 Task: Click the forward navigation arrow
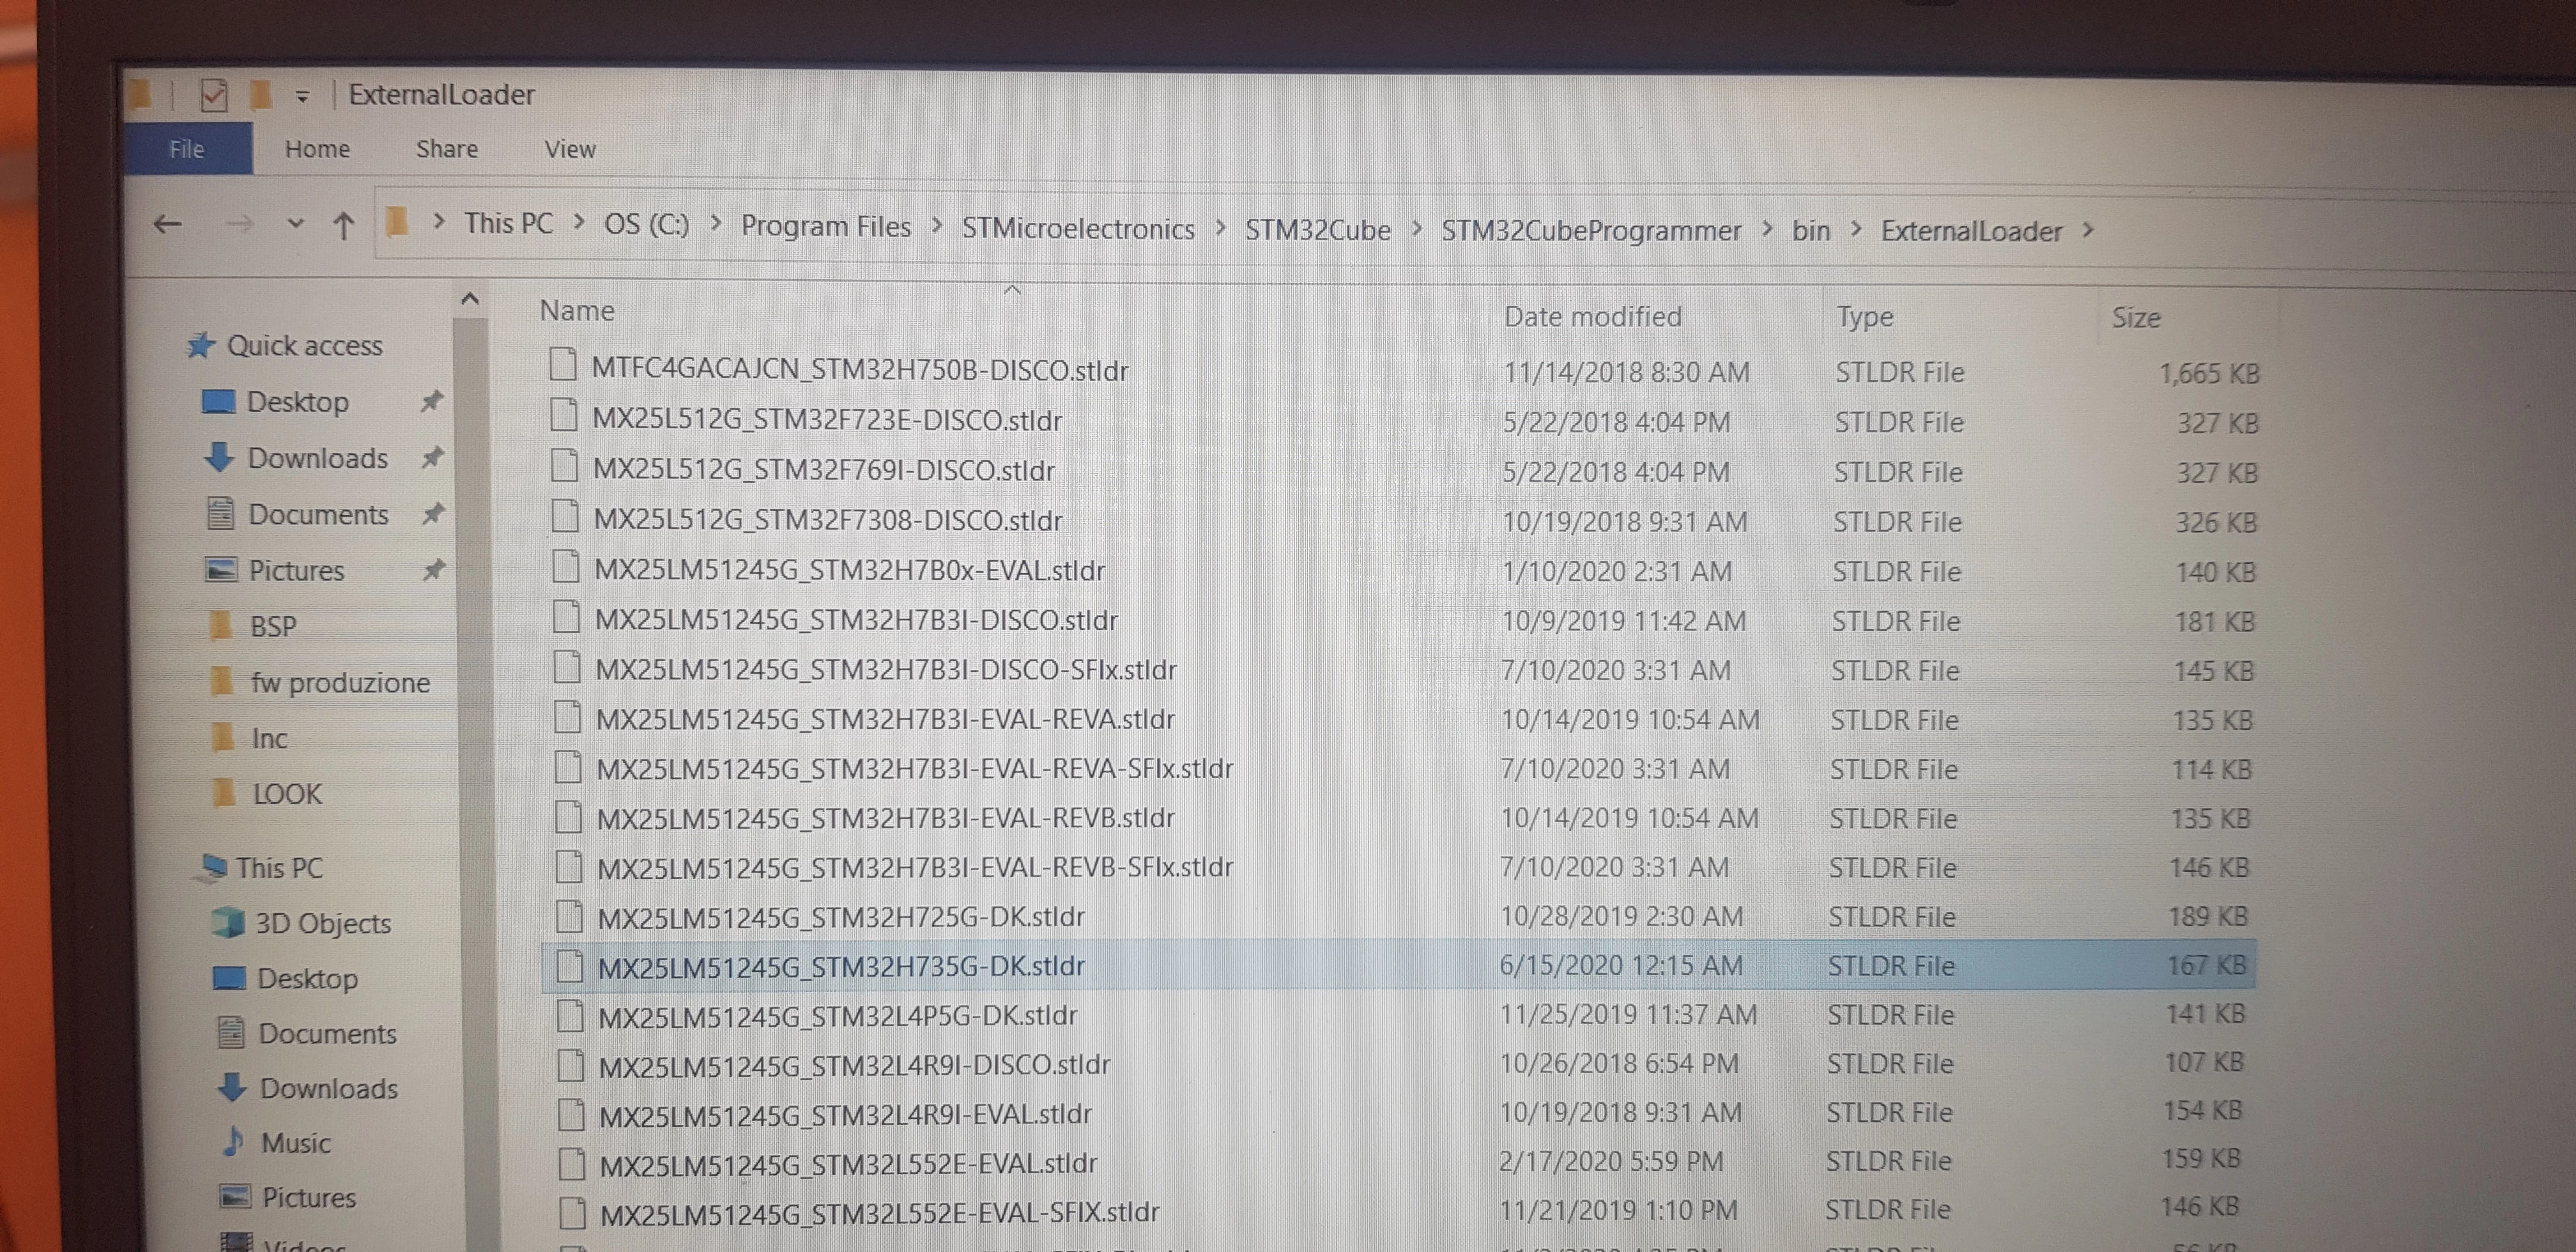click(x=238, y=224)
